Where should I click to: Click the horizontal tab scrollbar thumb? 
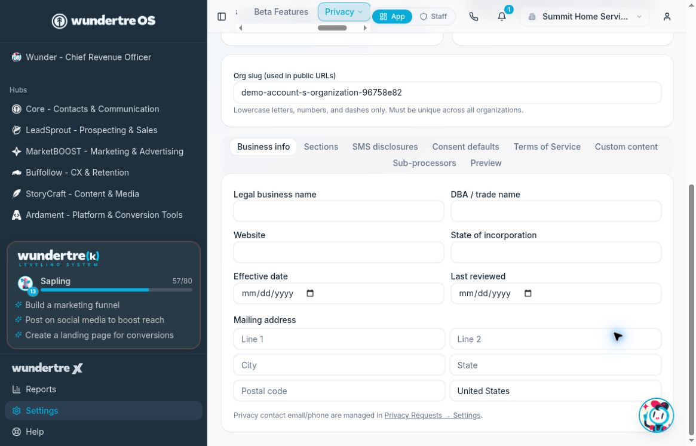332,28
